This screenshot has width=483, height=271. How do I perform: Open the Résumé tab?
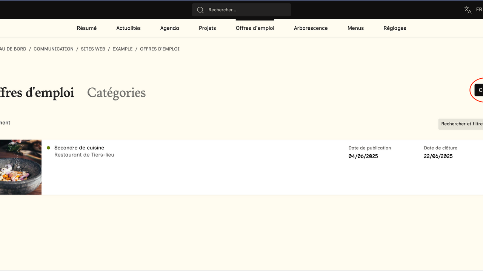click(x=87, y=28)
